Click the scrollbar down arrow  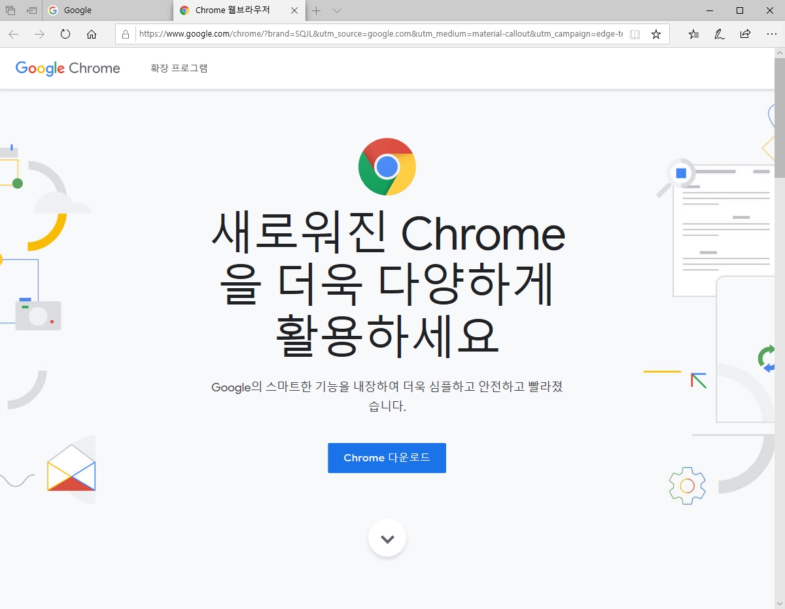[780, 603]
